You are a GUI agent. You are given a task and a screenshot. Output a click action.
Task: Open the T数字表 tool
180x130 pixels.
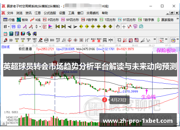pyautogui.click(x=146, y=20)
